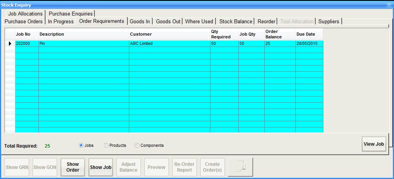Click the exit door icon button
Viewport: 394px width, 179px height.
[x=240, y=167]
